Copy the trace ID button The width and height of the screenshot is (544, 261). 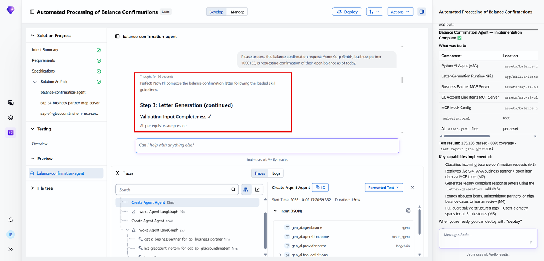(x=320, y=187)
